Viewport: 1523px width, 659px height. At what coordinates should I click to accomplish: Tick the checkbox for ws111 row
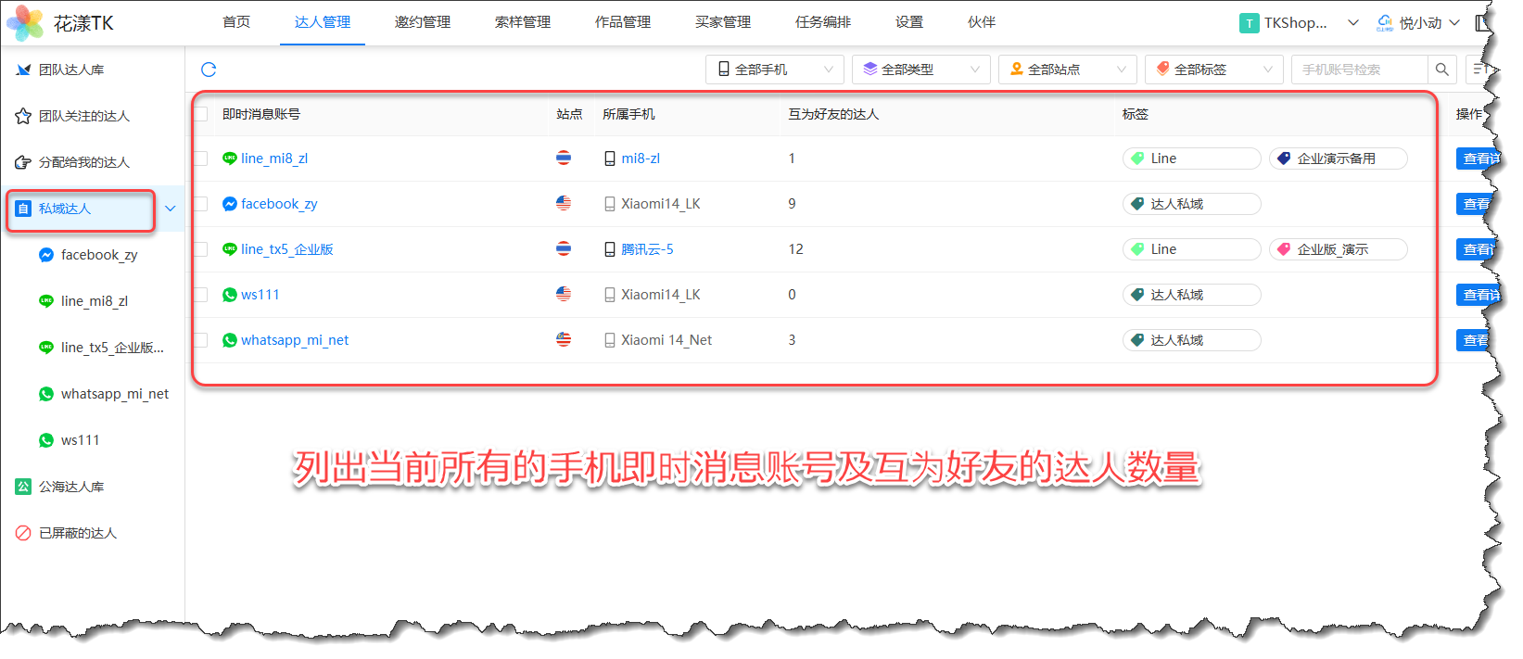click(x=201, y=295)
